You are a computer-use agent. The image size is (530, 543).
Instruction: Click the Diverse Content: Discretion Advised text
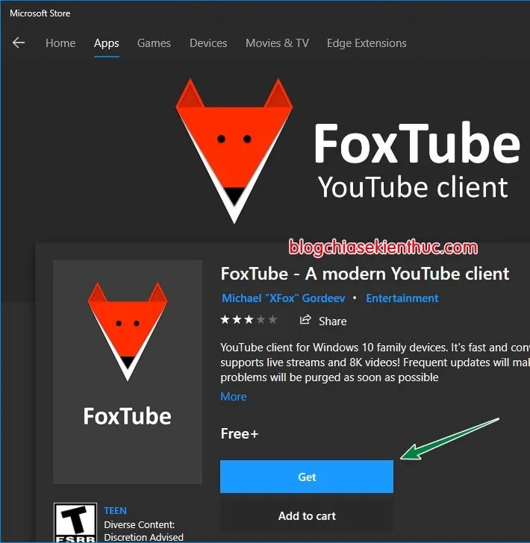[143, 530]
